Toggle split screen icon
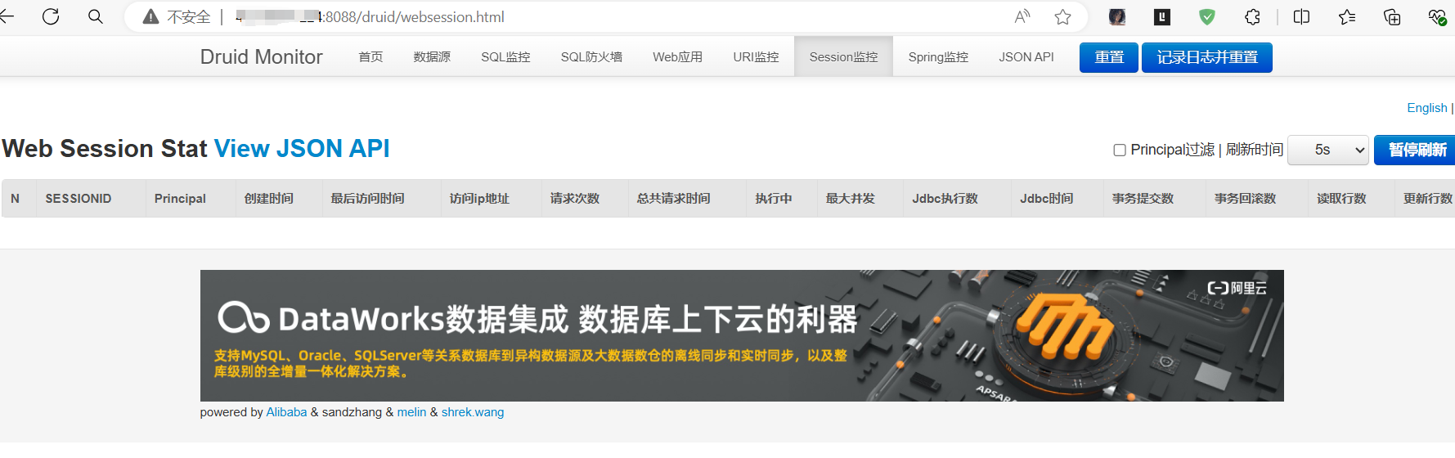 pyautogui.click(x=1302, y=16)
